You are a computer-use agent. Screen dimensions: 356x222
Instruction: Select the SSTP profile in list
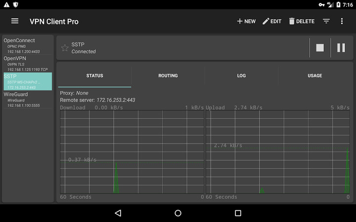tap(28, 81)
